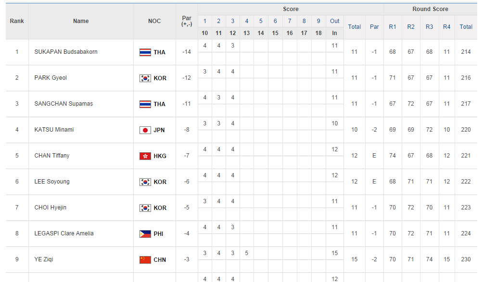Click the R4 round score header
The width and height of the screenshot is (483, 282).
446,27
